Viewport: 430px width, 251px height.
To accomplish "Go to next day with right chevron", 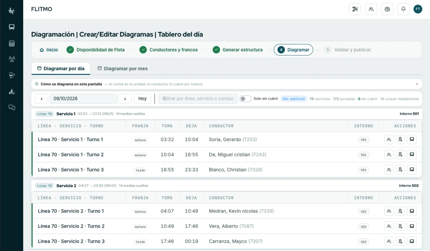I will (x=125, y=99).
